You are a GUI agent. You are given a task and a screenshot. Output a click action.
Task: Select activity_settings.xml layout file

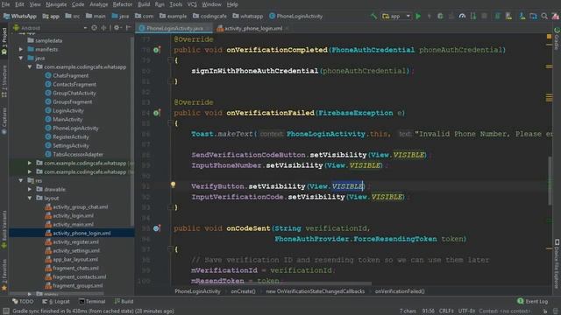(x=76, y=251)
